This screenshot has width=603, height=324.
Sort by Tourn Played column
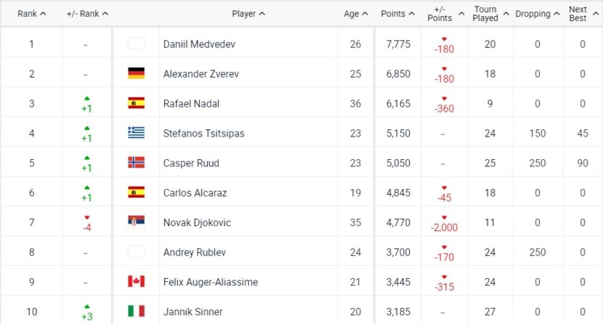[490, 14]
